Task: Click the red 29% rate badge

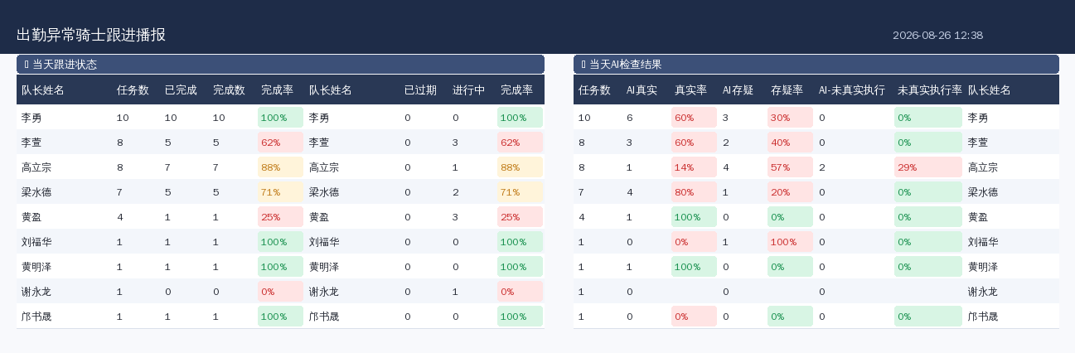Action: coord(928,167)
